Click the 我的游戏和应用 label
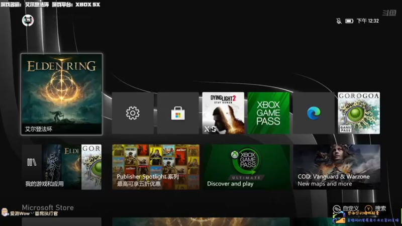402x226 pixels. (x=44, y=184)
